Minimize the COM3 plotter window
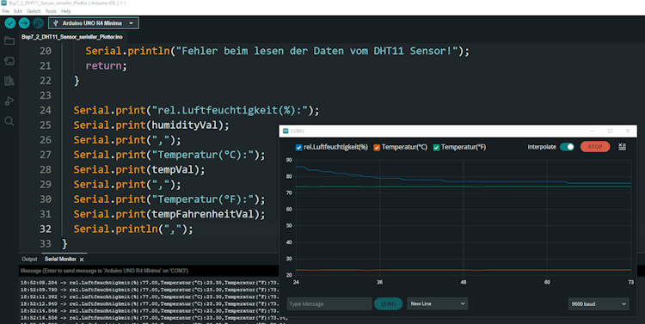The height and width of the screenshot is (324, 645). tap(593, 131)
